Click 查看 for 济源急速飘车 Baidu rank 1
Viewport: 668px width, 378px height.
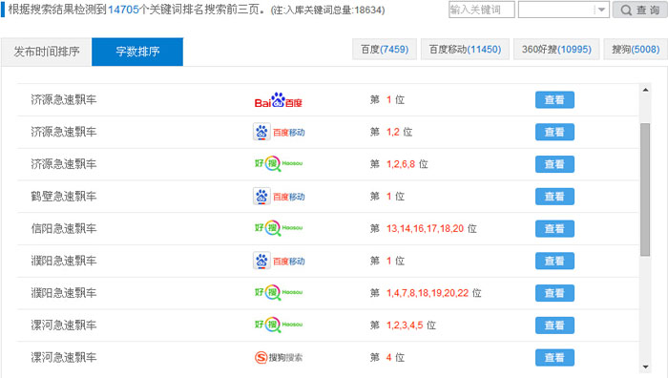pos(554,99)
